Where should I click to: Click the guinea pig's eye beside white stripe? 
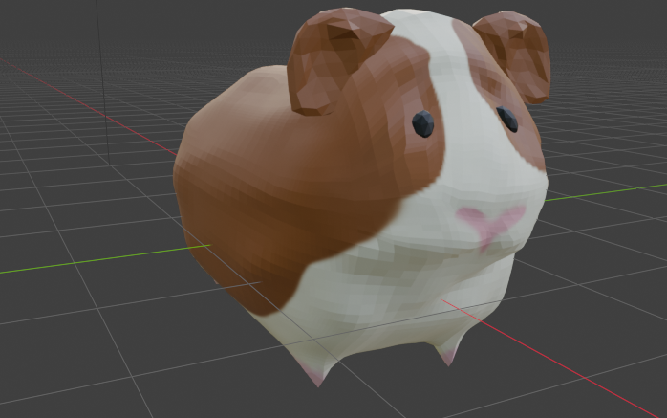507,119
